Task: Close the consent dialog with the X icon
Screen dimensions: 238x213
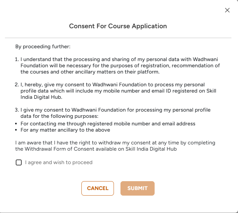Action: [x=227, y=10]
